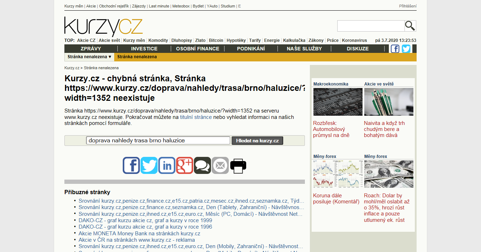481x252 pixels.
Task: Open TOP link 'Dluhopisy'
Action: tap(181, 40)
